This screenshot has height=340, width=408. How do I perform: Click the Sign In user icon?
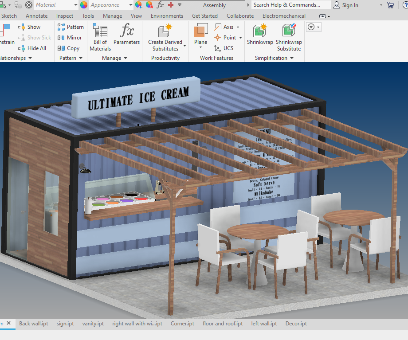click(337, 5)
